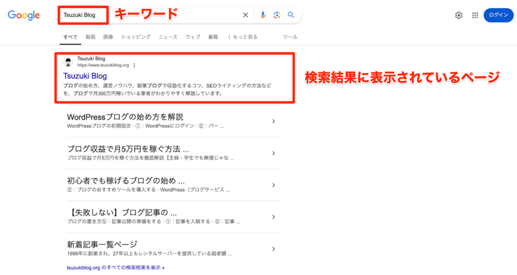
Task: Open the ショッピング tab
Action: 136,37
